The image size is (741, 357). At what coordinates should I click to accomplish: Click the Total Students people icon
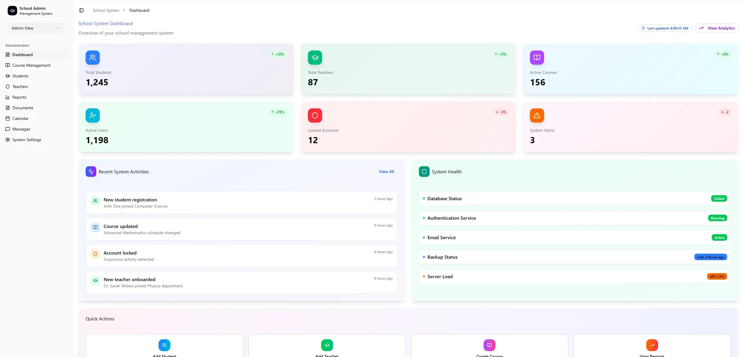click(92, 58)
